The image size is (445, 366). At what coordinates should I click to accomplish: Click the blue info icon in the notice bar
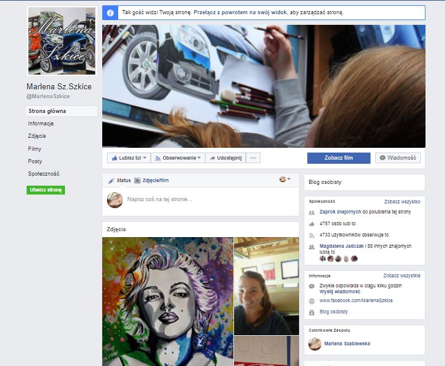110,13
